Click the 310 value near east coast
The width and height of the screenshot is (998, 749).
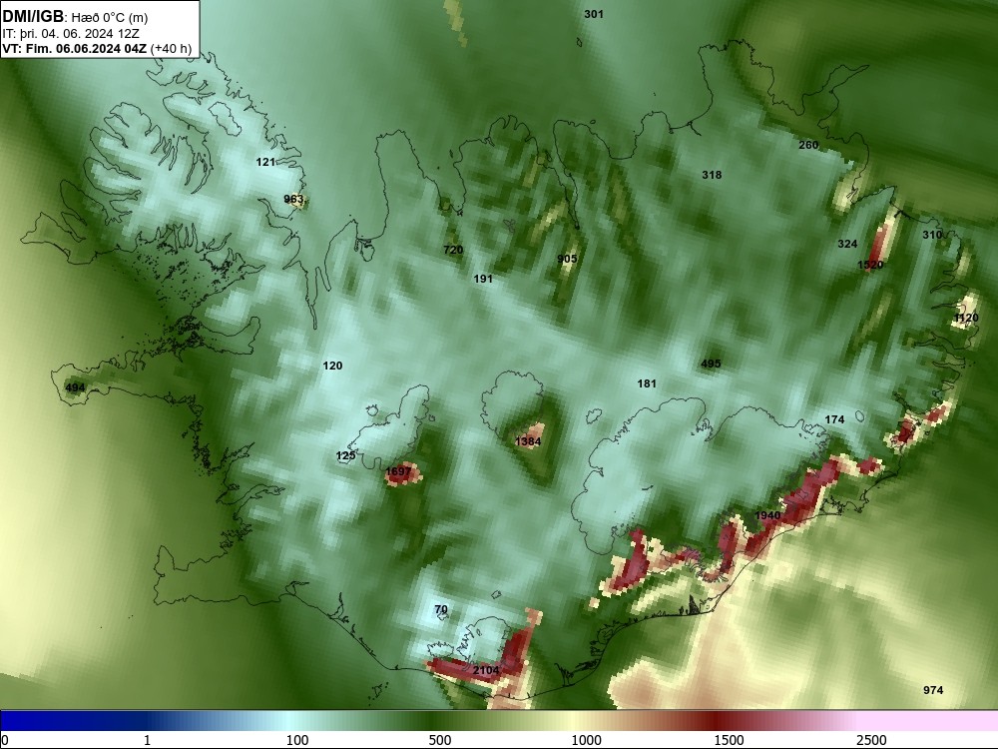point(932,235)
